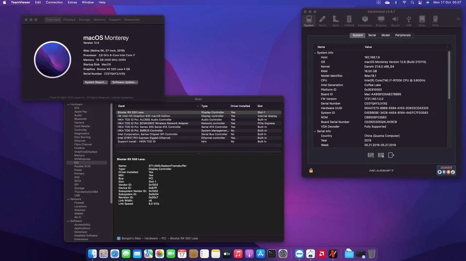Switch to the Peripherals tab in Hackintool
This screenshot has width=466, height=261.
point(403,35)
